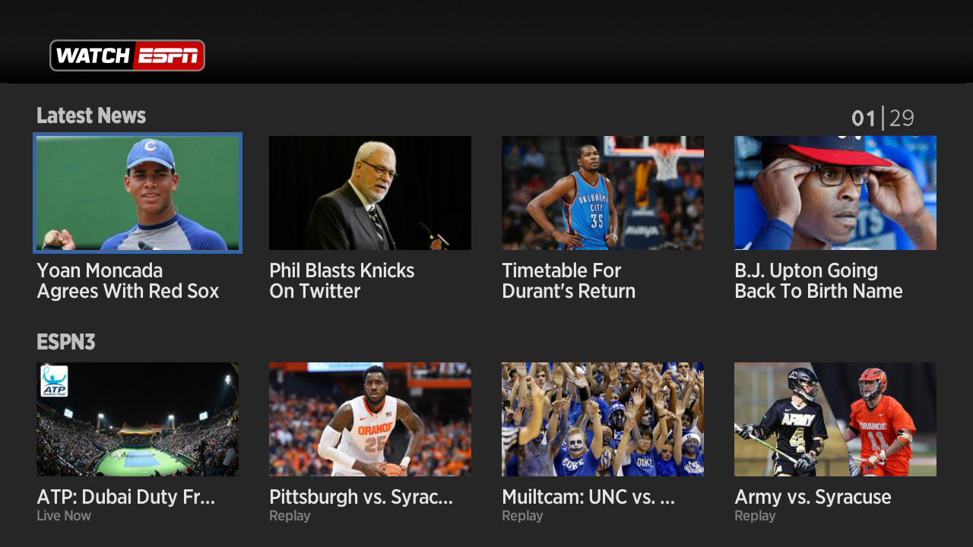Viewport: 973px width, 547px height.
Task: Select title 'Pittsburgh vs. Syrac...'
Action: click(361, 497)
